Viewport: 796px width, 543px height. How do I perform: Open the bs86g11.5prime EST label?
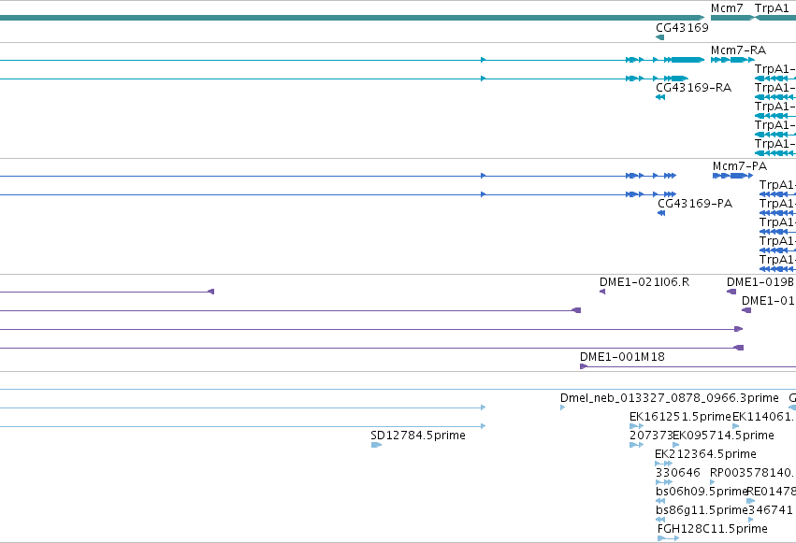(702, 510)
